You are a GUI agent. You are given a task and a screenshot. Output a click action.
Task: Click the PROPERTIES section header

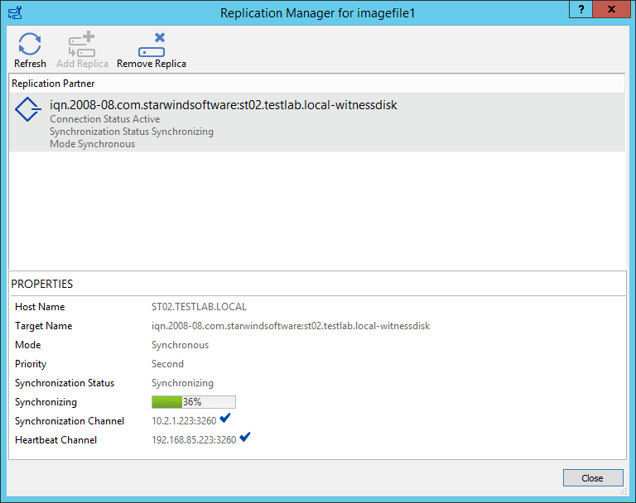[42, 284]
